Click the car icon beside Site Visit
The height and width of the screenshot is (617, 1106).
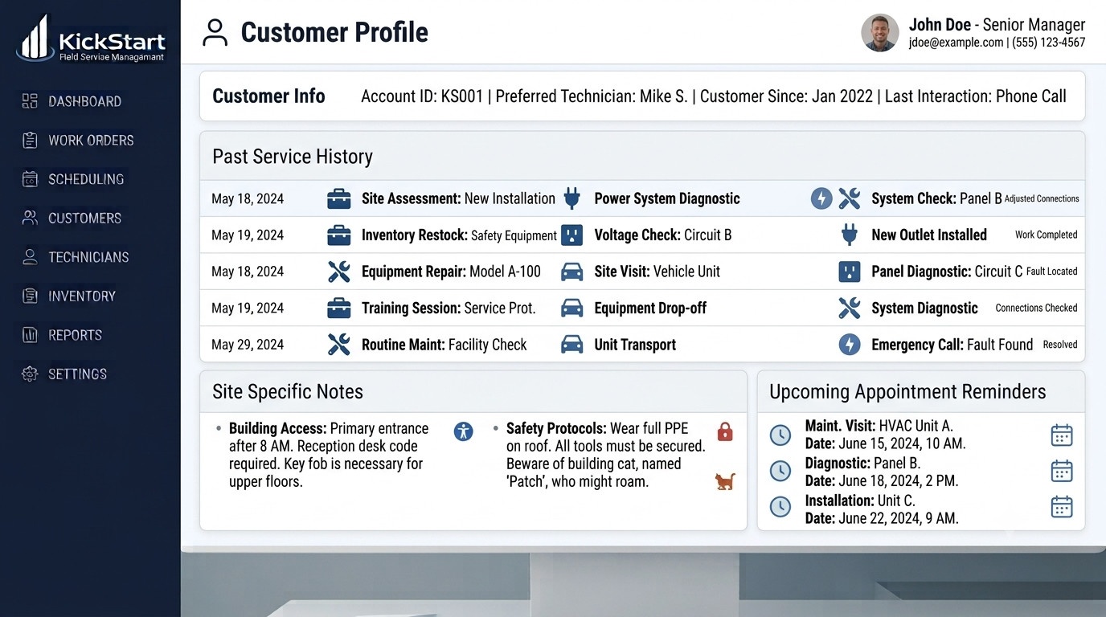pyautogui.click(x=571, y=272)
